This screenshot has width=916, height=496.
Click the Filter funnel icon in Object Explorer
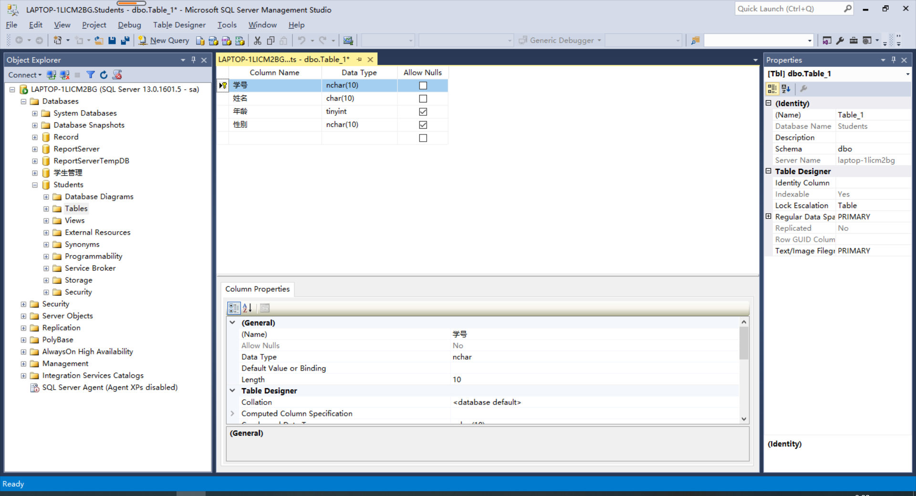pos(91,75)
